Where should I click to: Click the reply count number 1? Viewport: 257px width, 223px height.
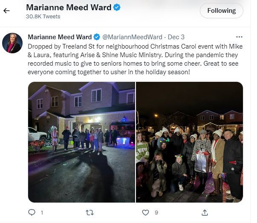[x=42, y=213]
